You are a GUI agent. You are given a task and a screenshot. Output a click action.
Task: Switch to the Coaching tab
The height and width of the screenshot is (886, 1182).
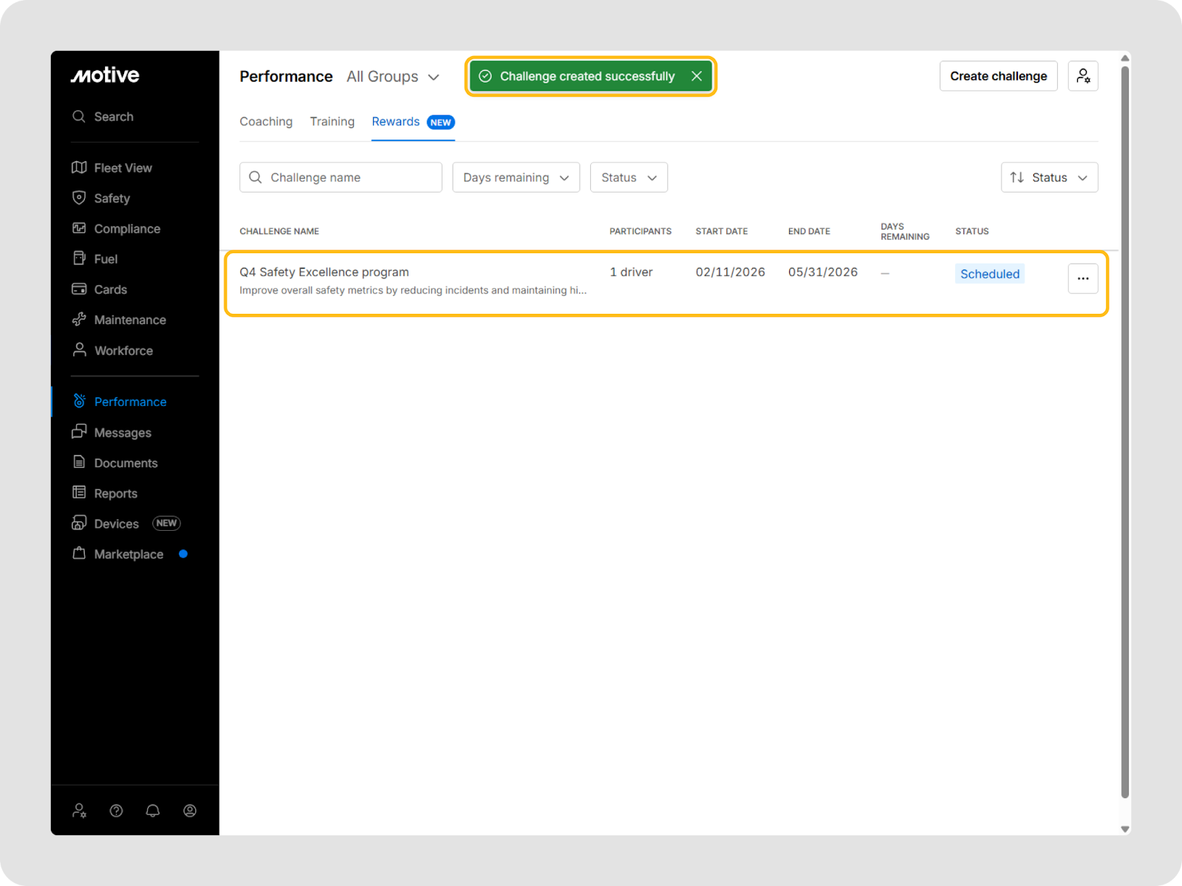(266, 122)
